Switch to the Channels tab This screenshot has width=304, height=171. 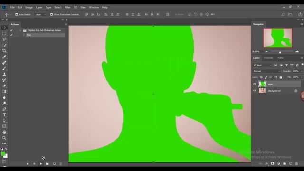[268, 58]
